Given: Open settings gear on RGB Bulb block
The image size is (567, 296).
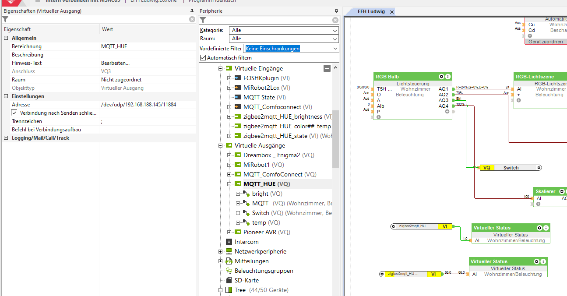Looking at the screenshot, I should pos(441,77).
